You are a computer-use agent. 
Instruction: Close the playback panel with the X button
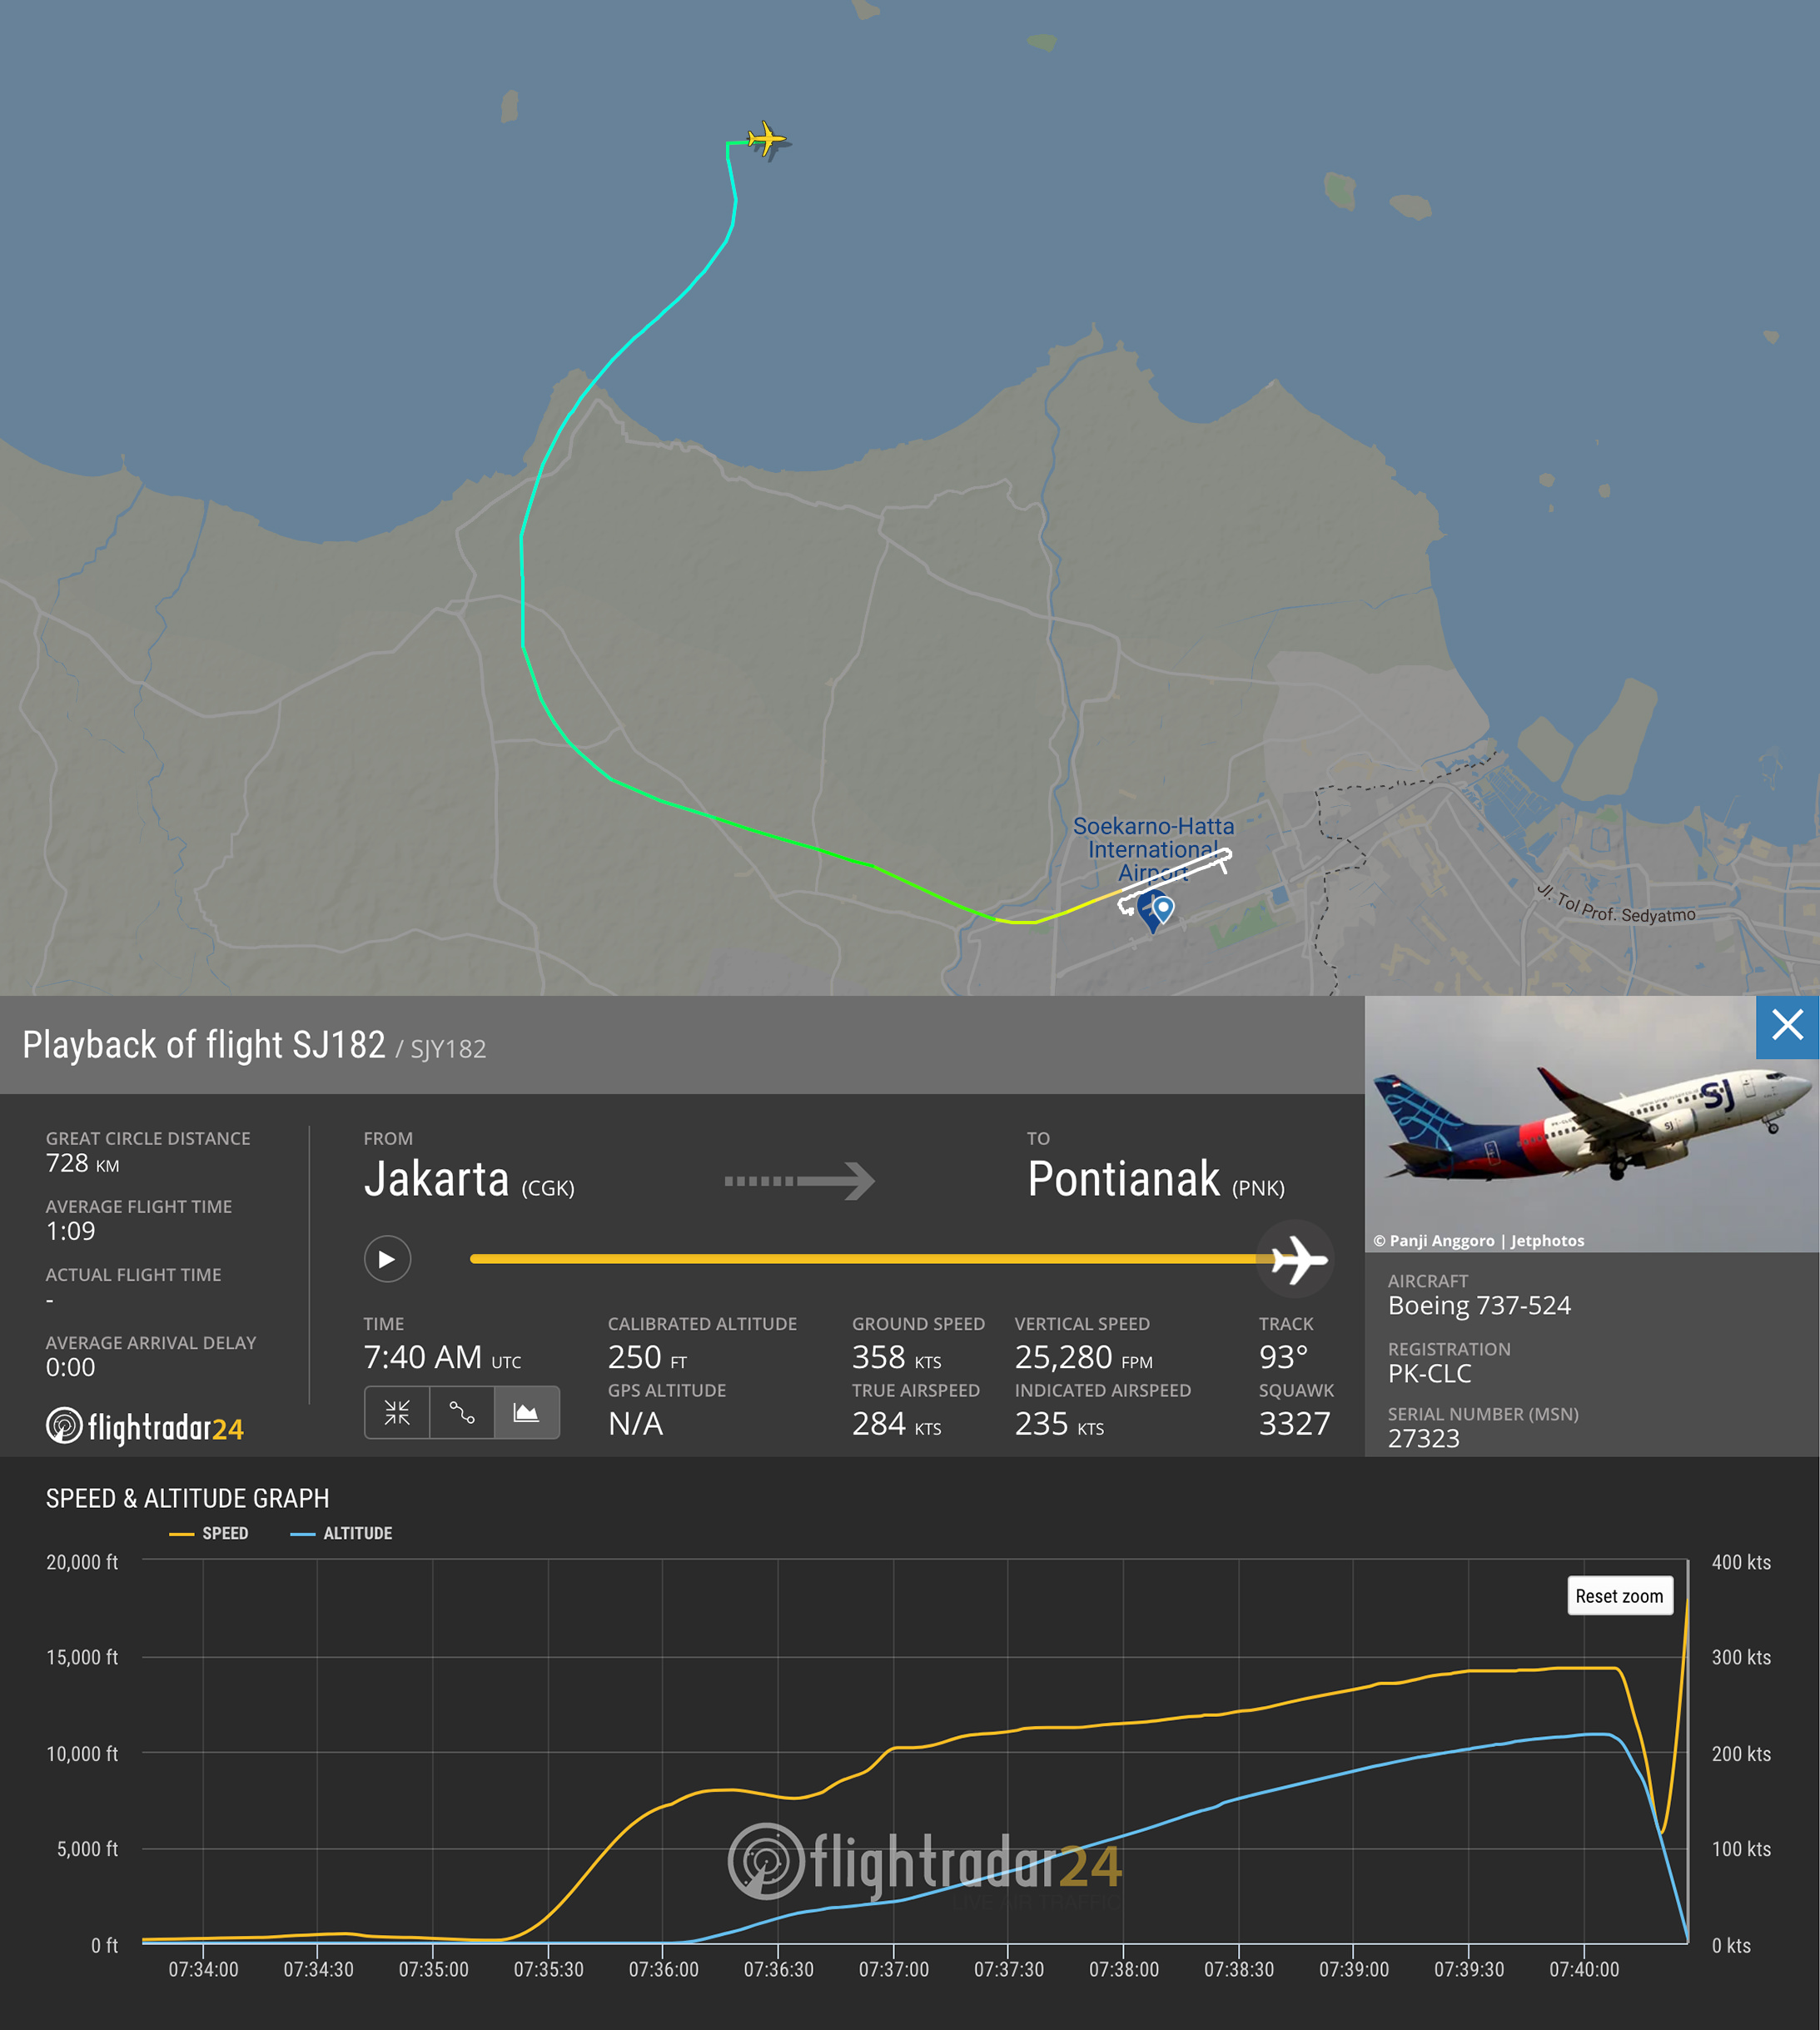(x=1787, y=1026)
